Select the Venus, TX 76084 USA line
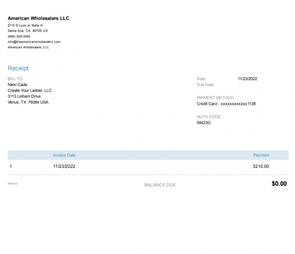Screen dimensions: 295x254 click(x=28, y=102)
